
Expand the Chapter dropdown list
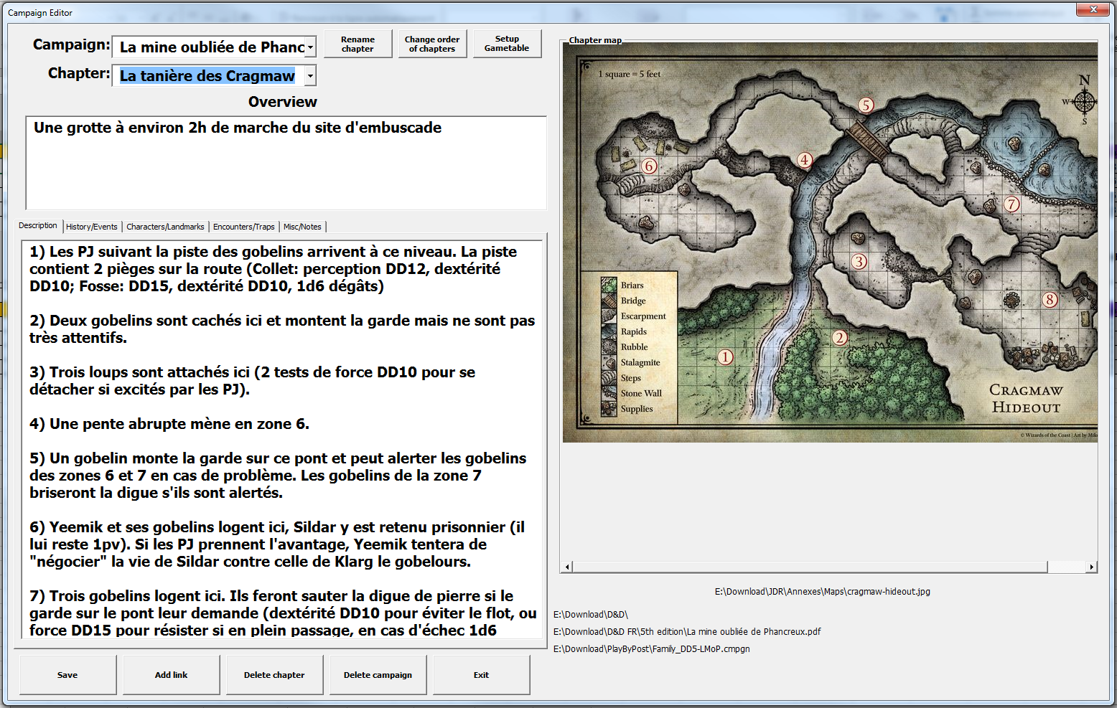(310, 76)
